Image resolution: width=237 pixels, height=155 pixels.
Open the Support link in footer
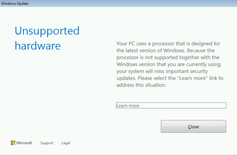[47, 143]
